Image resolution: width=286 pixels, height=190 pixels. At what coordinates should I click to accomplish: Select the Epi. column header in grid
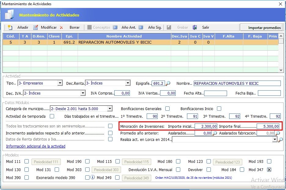tap(69, 36)
